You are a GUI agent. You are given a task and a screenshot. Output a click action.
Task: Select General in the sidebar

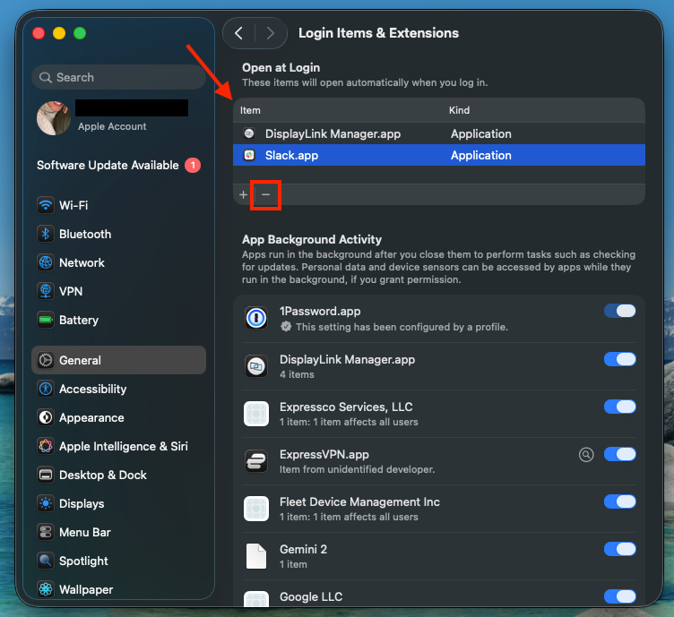coord(118,360)
